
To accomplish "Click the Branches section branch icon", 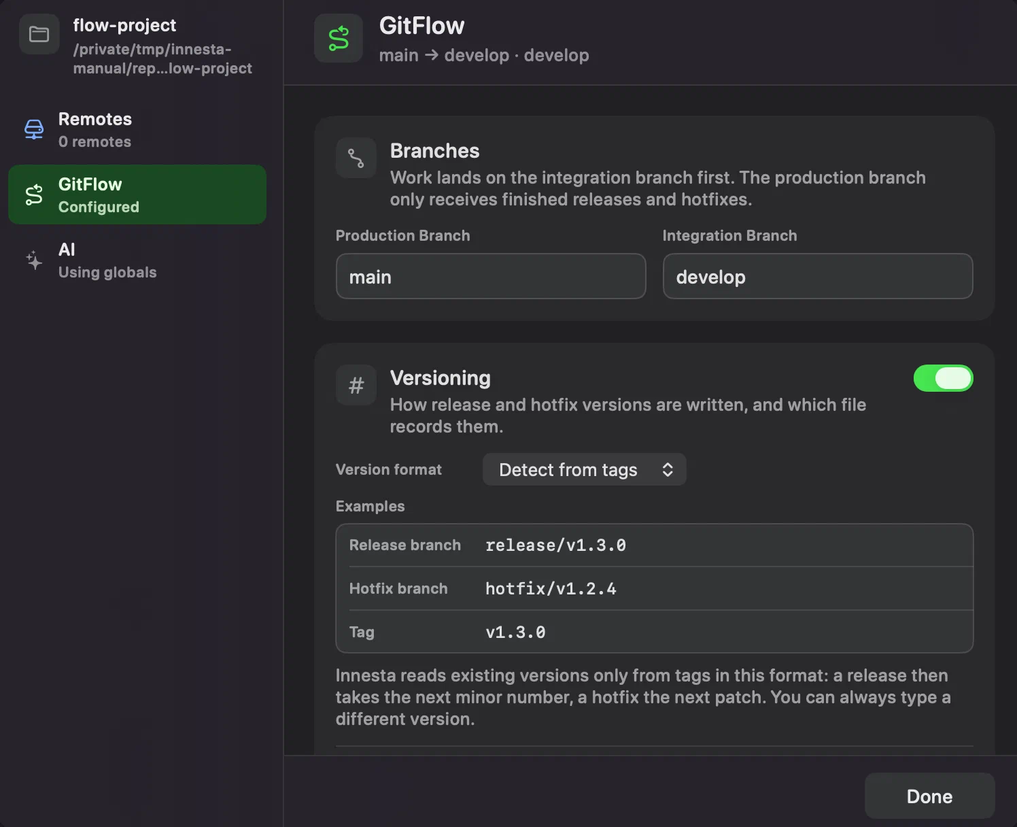I will coord(356,158).
